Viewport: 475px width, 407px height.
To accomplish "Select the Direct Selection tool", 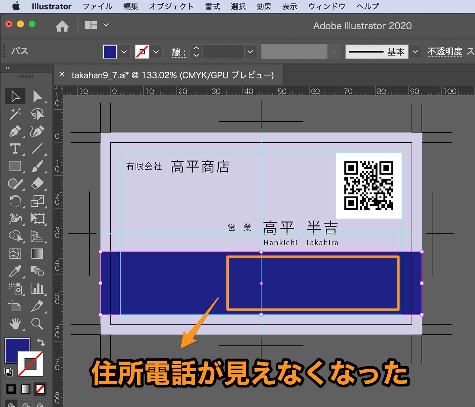I will pos(38,96).
